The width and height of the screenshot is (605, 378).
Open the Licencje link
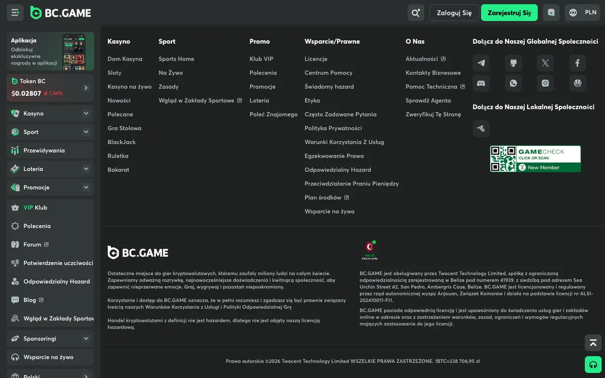[x=316, y=59]
